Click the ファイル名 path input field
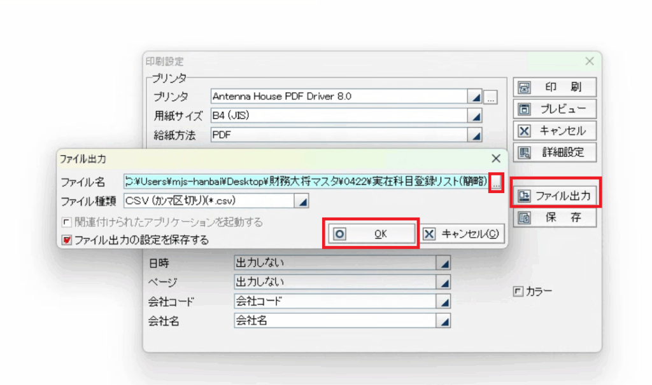The image size is (652, 385). [306, 182]
